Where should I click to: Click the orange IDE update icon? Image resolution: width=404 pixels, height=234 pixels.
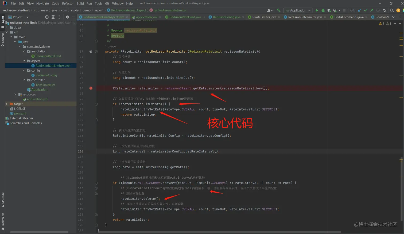click(x=398, y=10)
